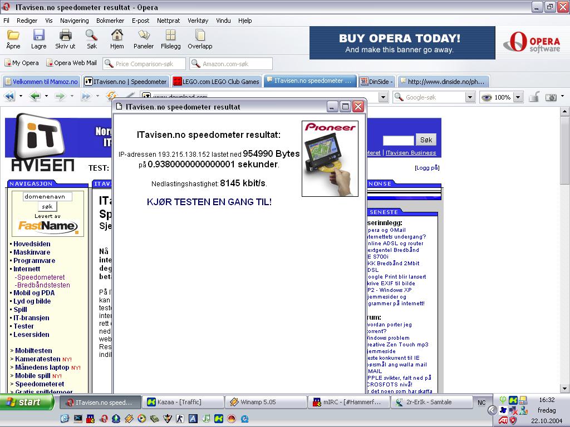
Task: Open the back button history dropdown
Action: (x=47, y=96)
